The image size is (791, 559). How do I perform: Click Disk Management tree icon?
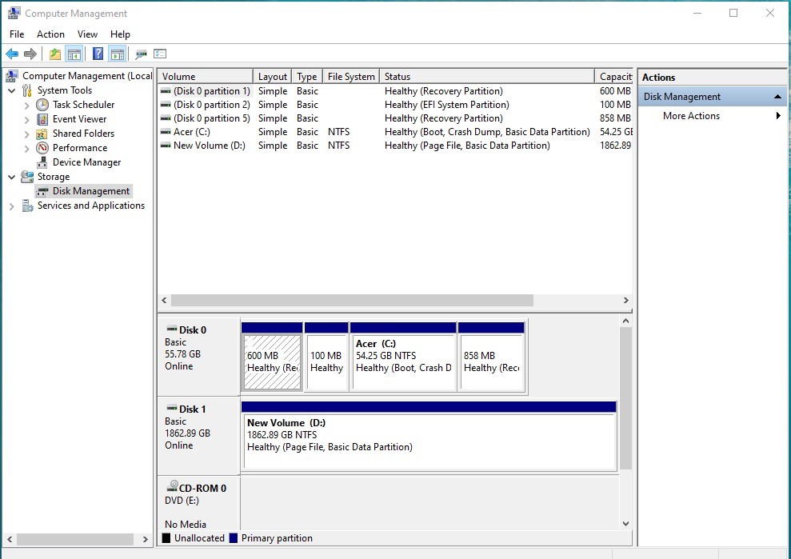pos(42,192)
